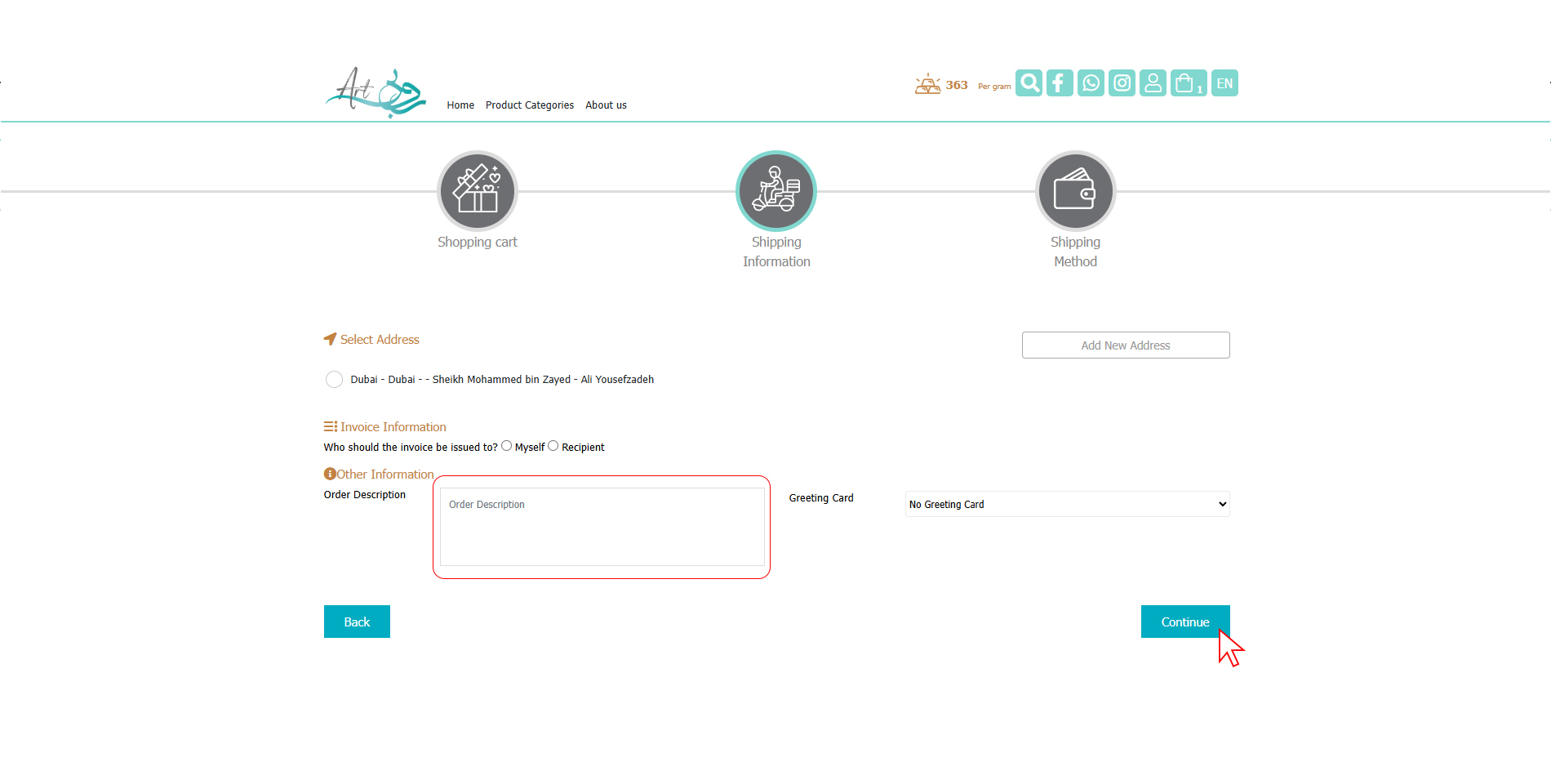Image resolution: width=1551 pixels, height=771 pixels.
Task: Click the Facebook icon in header
Action: click(1060, 83)
